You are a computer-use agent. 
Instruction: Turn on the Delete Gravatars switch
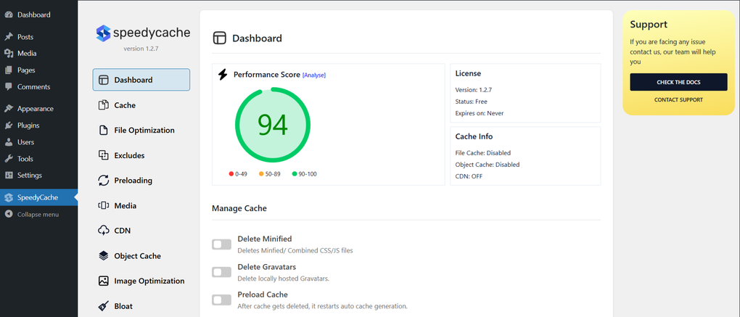[x=221, y=272]
